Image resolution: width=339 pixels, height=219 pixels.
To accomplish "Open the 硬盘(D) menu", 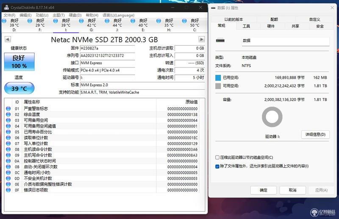I will coord(75,15).
